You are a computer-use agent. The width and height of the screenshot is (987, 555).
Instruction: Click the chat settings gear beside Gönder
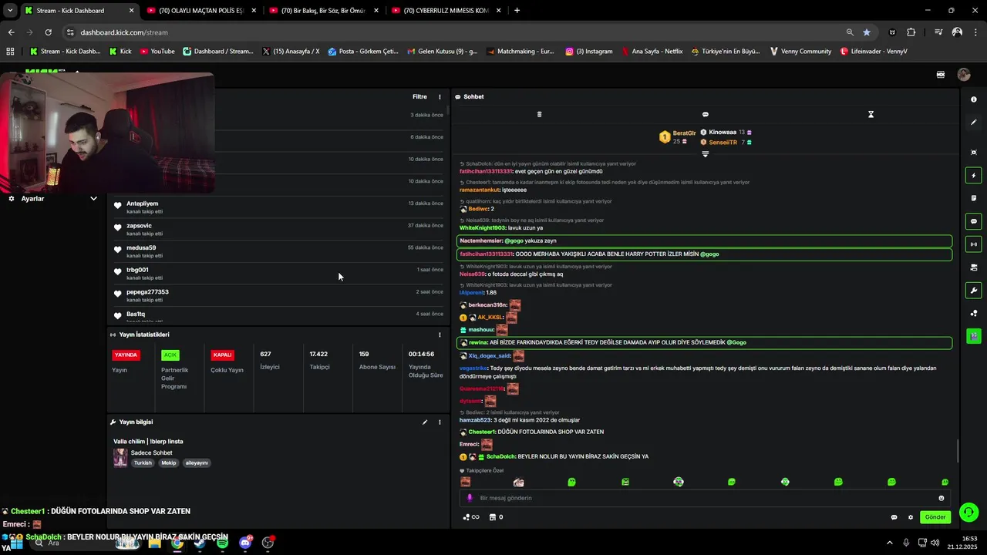[911, 517]
